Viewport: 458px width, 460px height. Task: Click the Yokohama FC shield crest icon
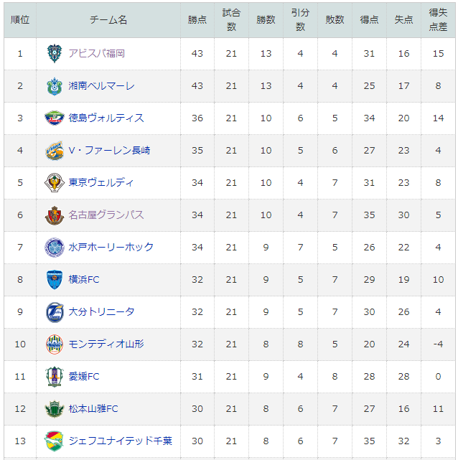(x=55, y=280)
